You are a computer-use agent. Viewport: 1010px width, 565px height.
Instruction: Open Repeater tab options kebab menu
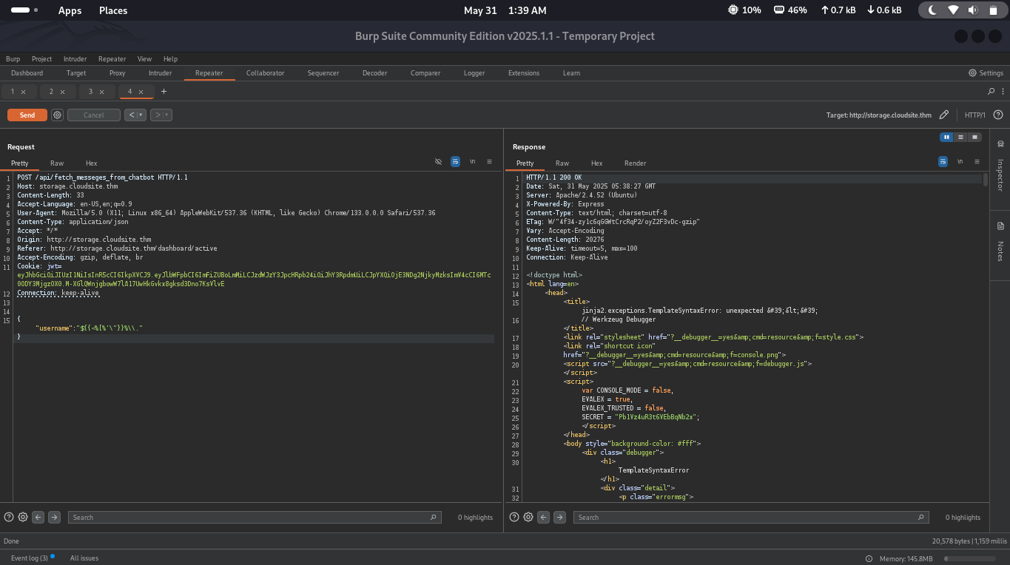[x=1003, y=92]
